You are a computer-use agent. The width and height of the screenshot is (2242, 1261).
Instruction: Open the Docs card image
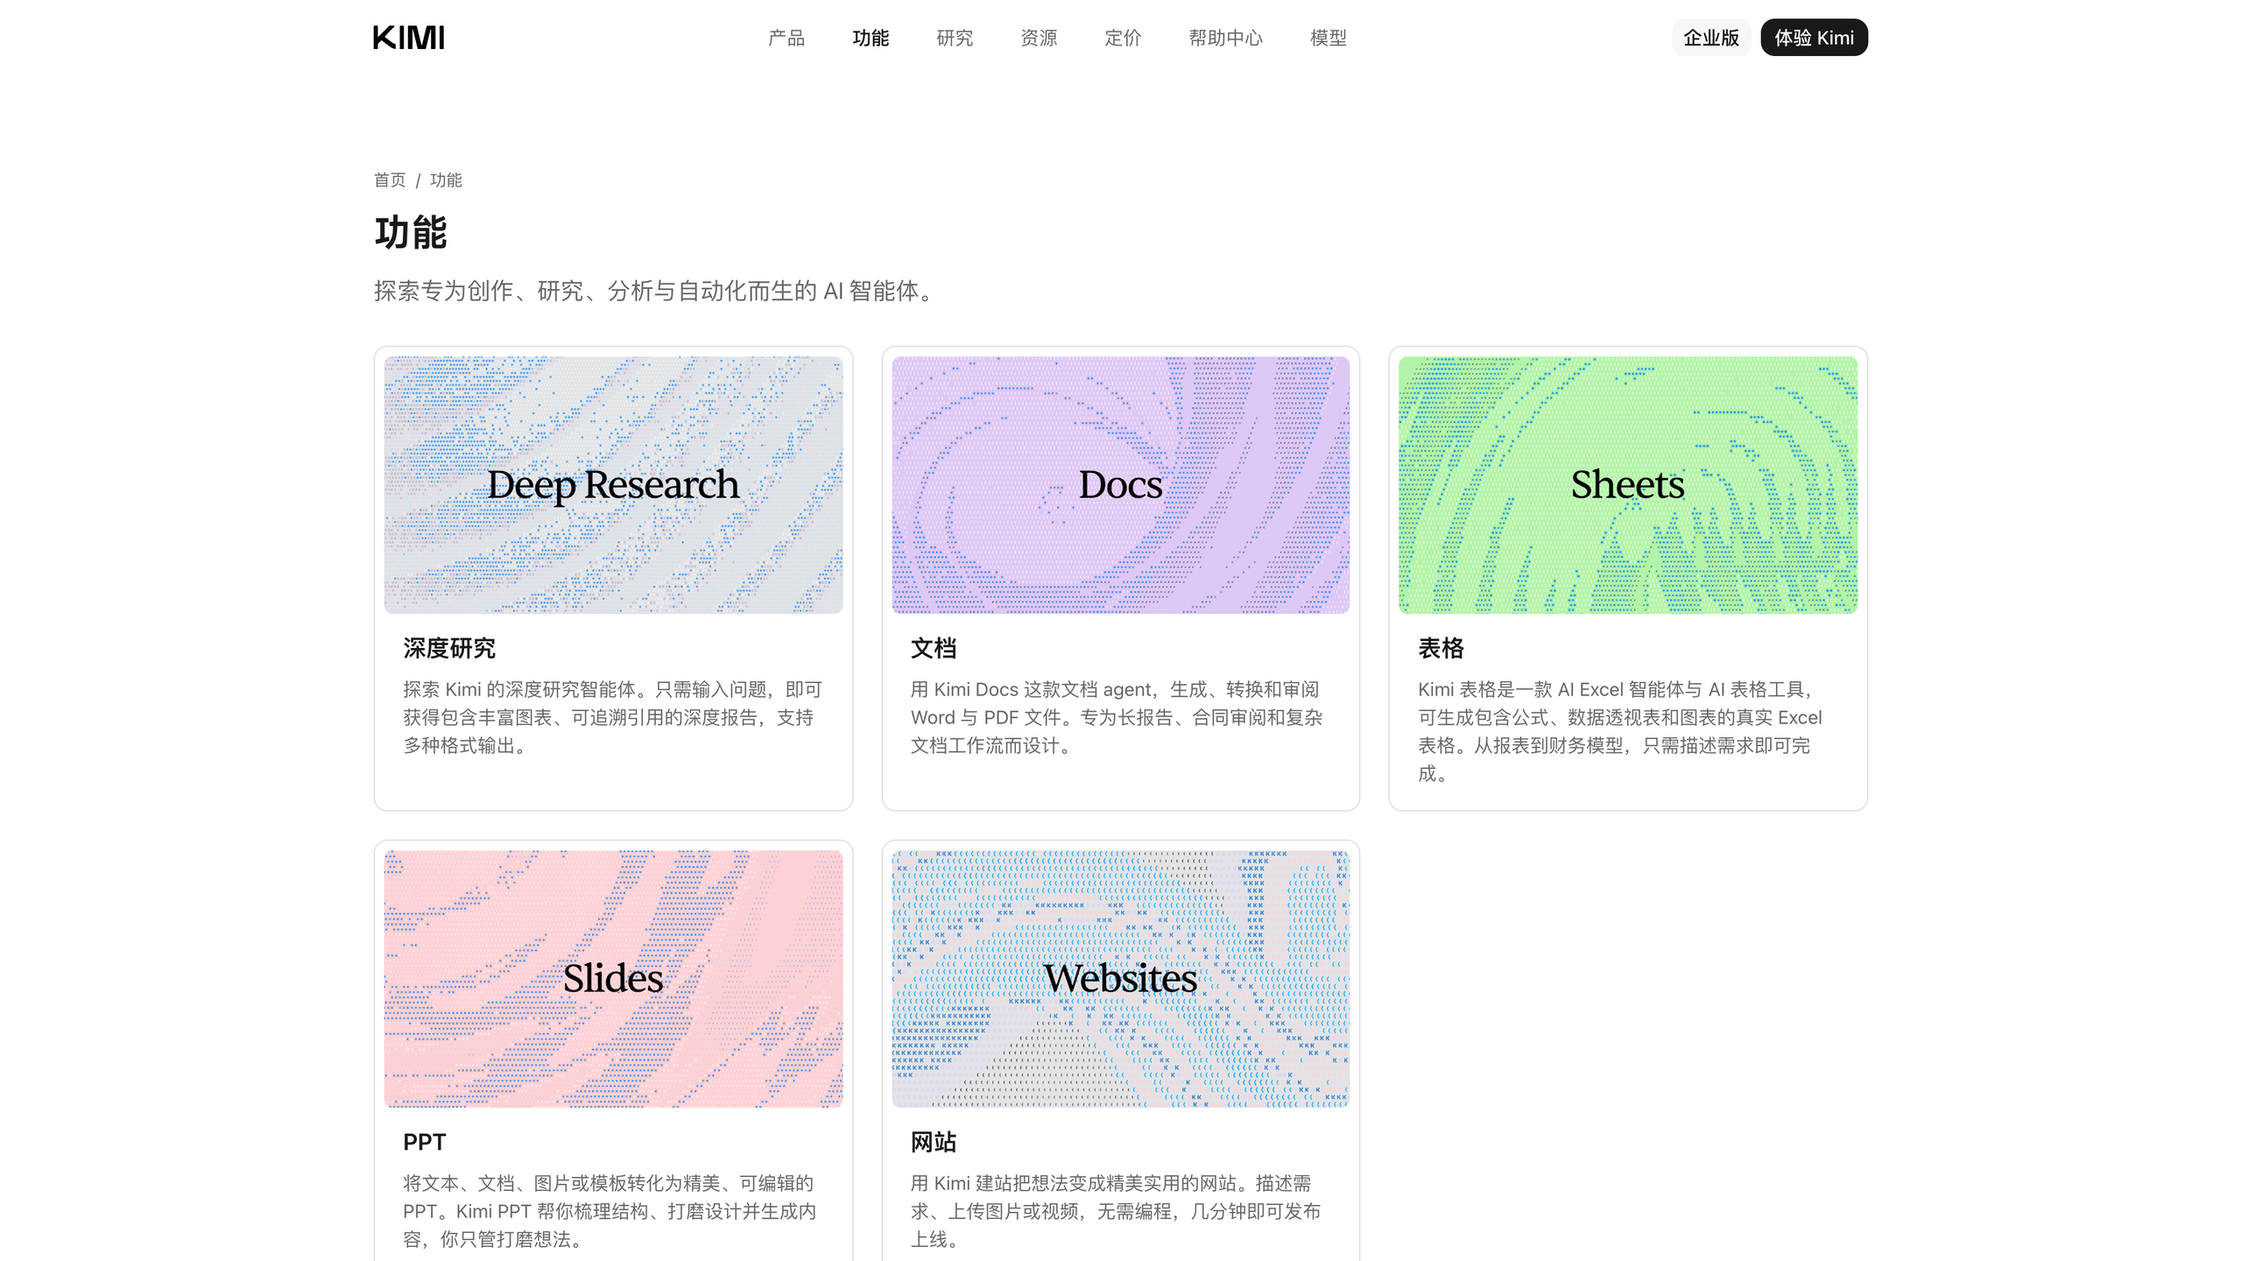tap(1120, 484)
